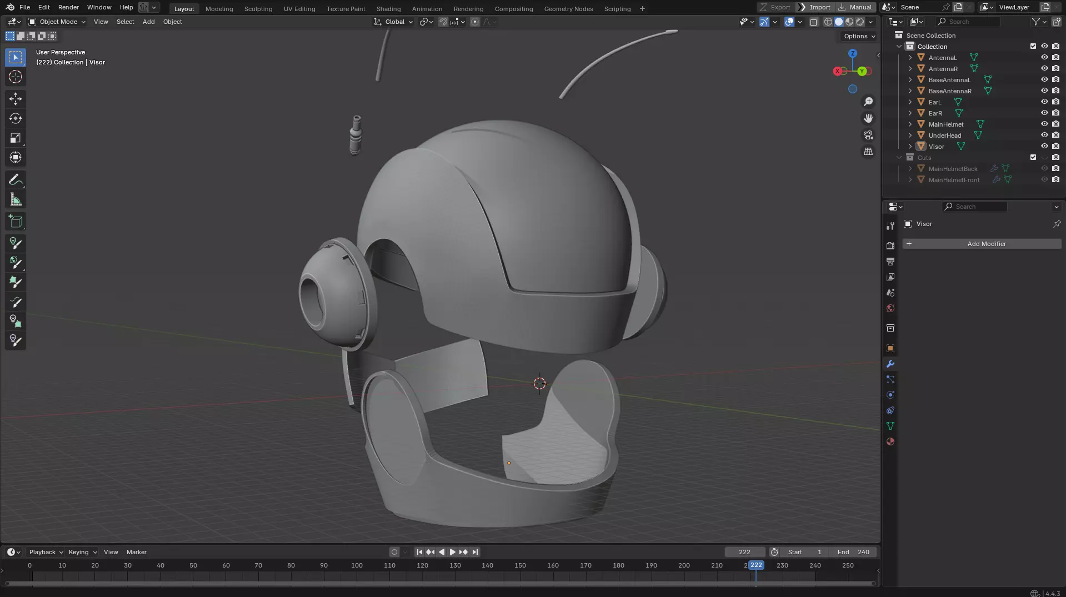Collapse the Collection tree row
This screenshot has width=1066, height=597.
899,46
